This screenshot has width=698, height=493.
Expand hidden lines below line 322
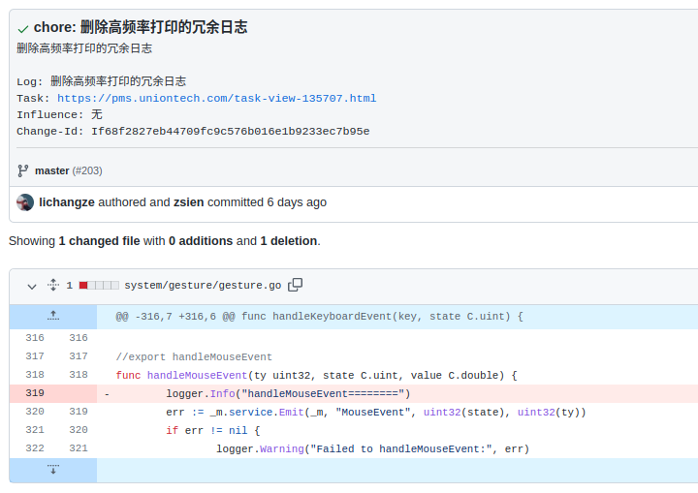(53, 470)
